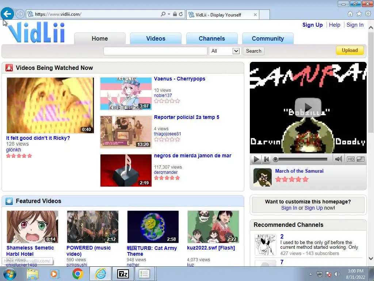Switch to the Channels tab
The height and width of the screenshot is (281, 374).
pyautogui.click(x=212, y=38)
